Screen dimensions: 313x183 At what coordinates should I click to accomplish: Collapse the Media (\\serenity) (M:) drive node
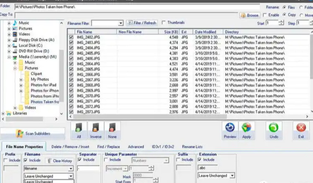tap(9, 57)
